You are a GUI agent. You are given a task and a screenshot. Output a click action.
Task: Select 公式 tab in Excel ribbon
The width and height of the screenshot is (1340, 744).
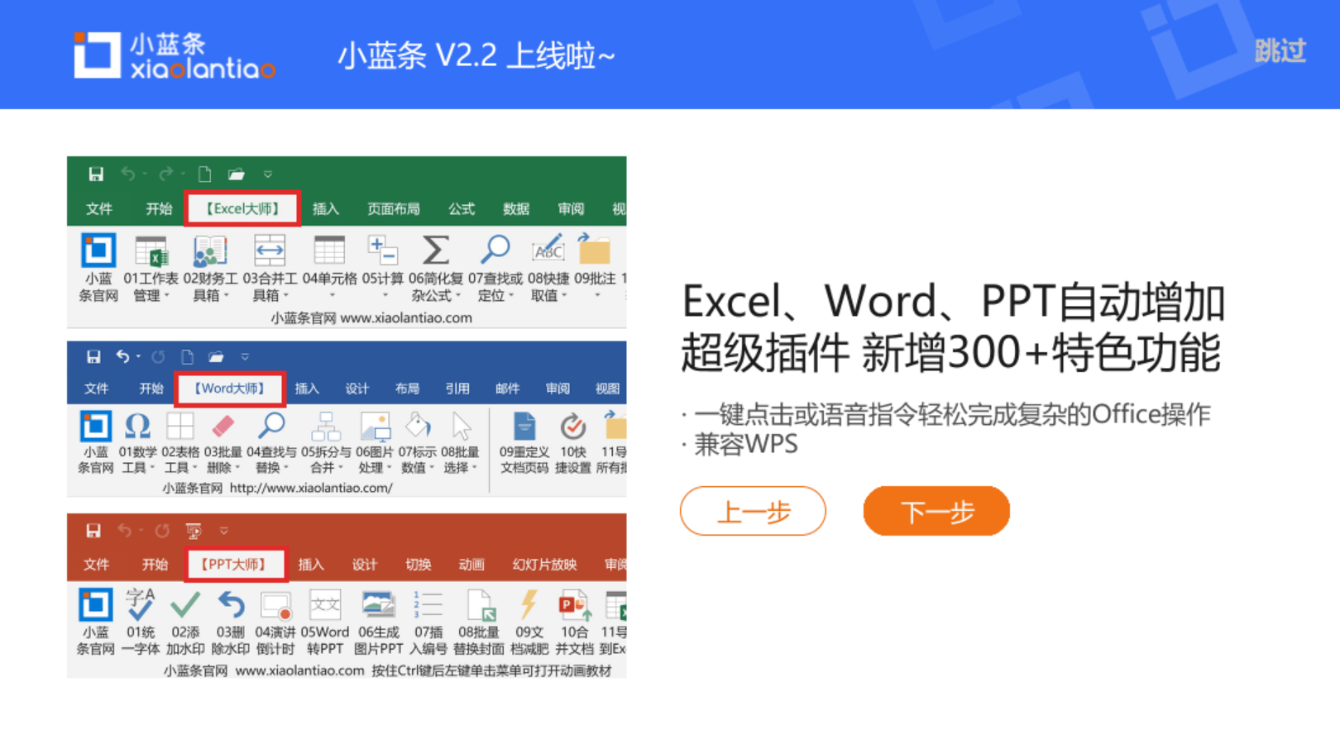tap(462, 209)
